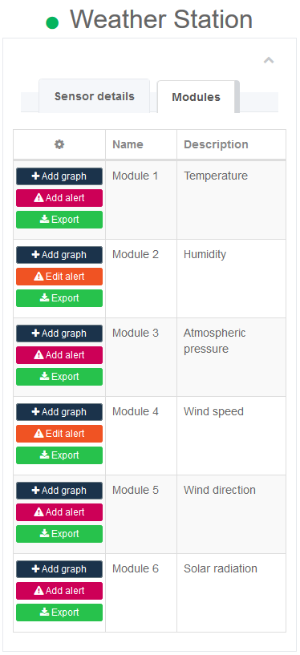Add alert for Module 5 Wind direction

[59, 512]
